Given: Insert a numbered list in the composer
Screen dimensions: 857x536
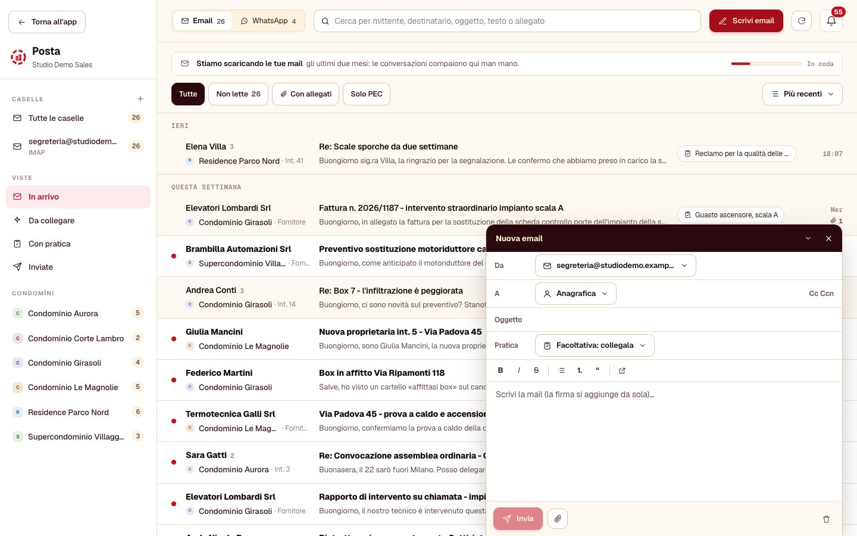Looking at the screenshot, I should [580, 370].
